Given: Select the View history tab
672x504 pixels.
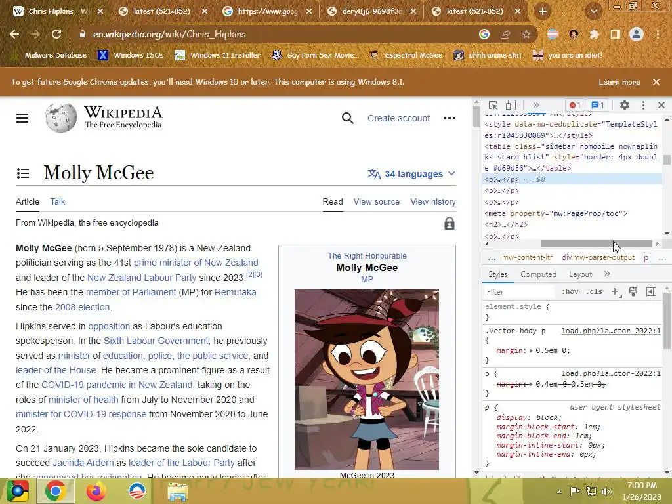Looking at the screenshot, I should (x=433, y=202).
